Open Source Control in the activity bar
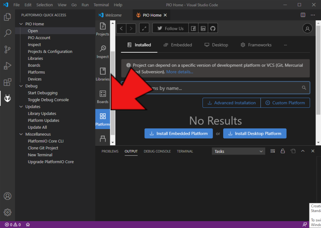This screenshot has height=228, width=321. click(x=8, y=49)
